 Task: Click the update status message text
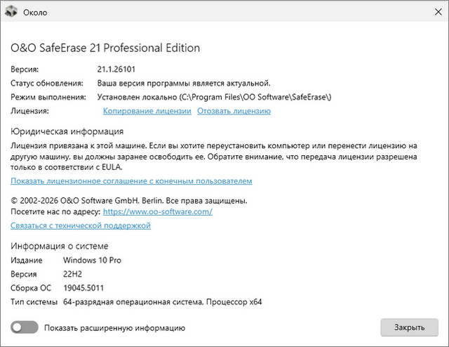pos(183,84)
